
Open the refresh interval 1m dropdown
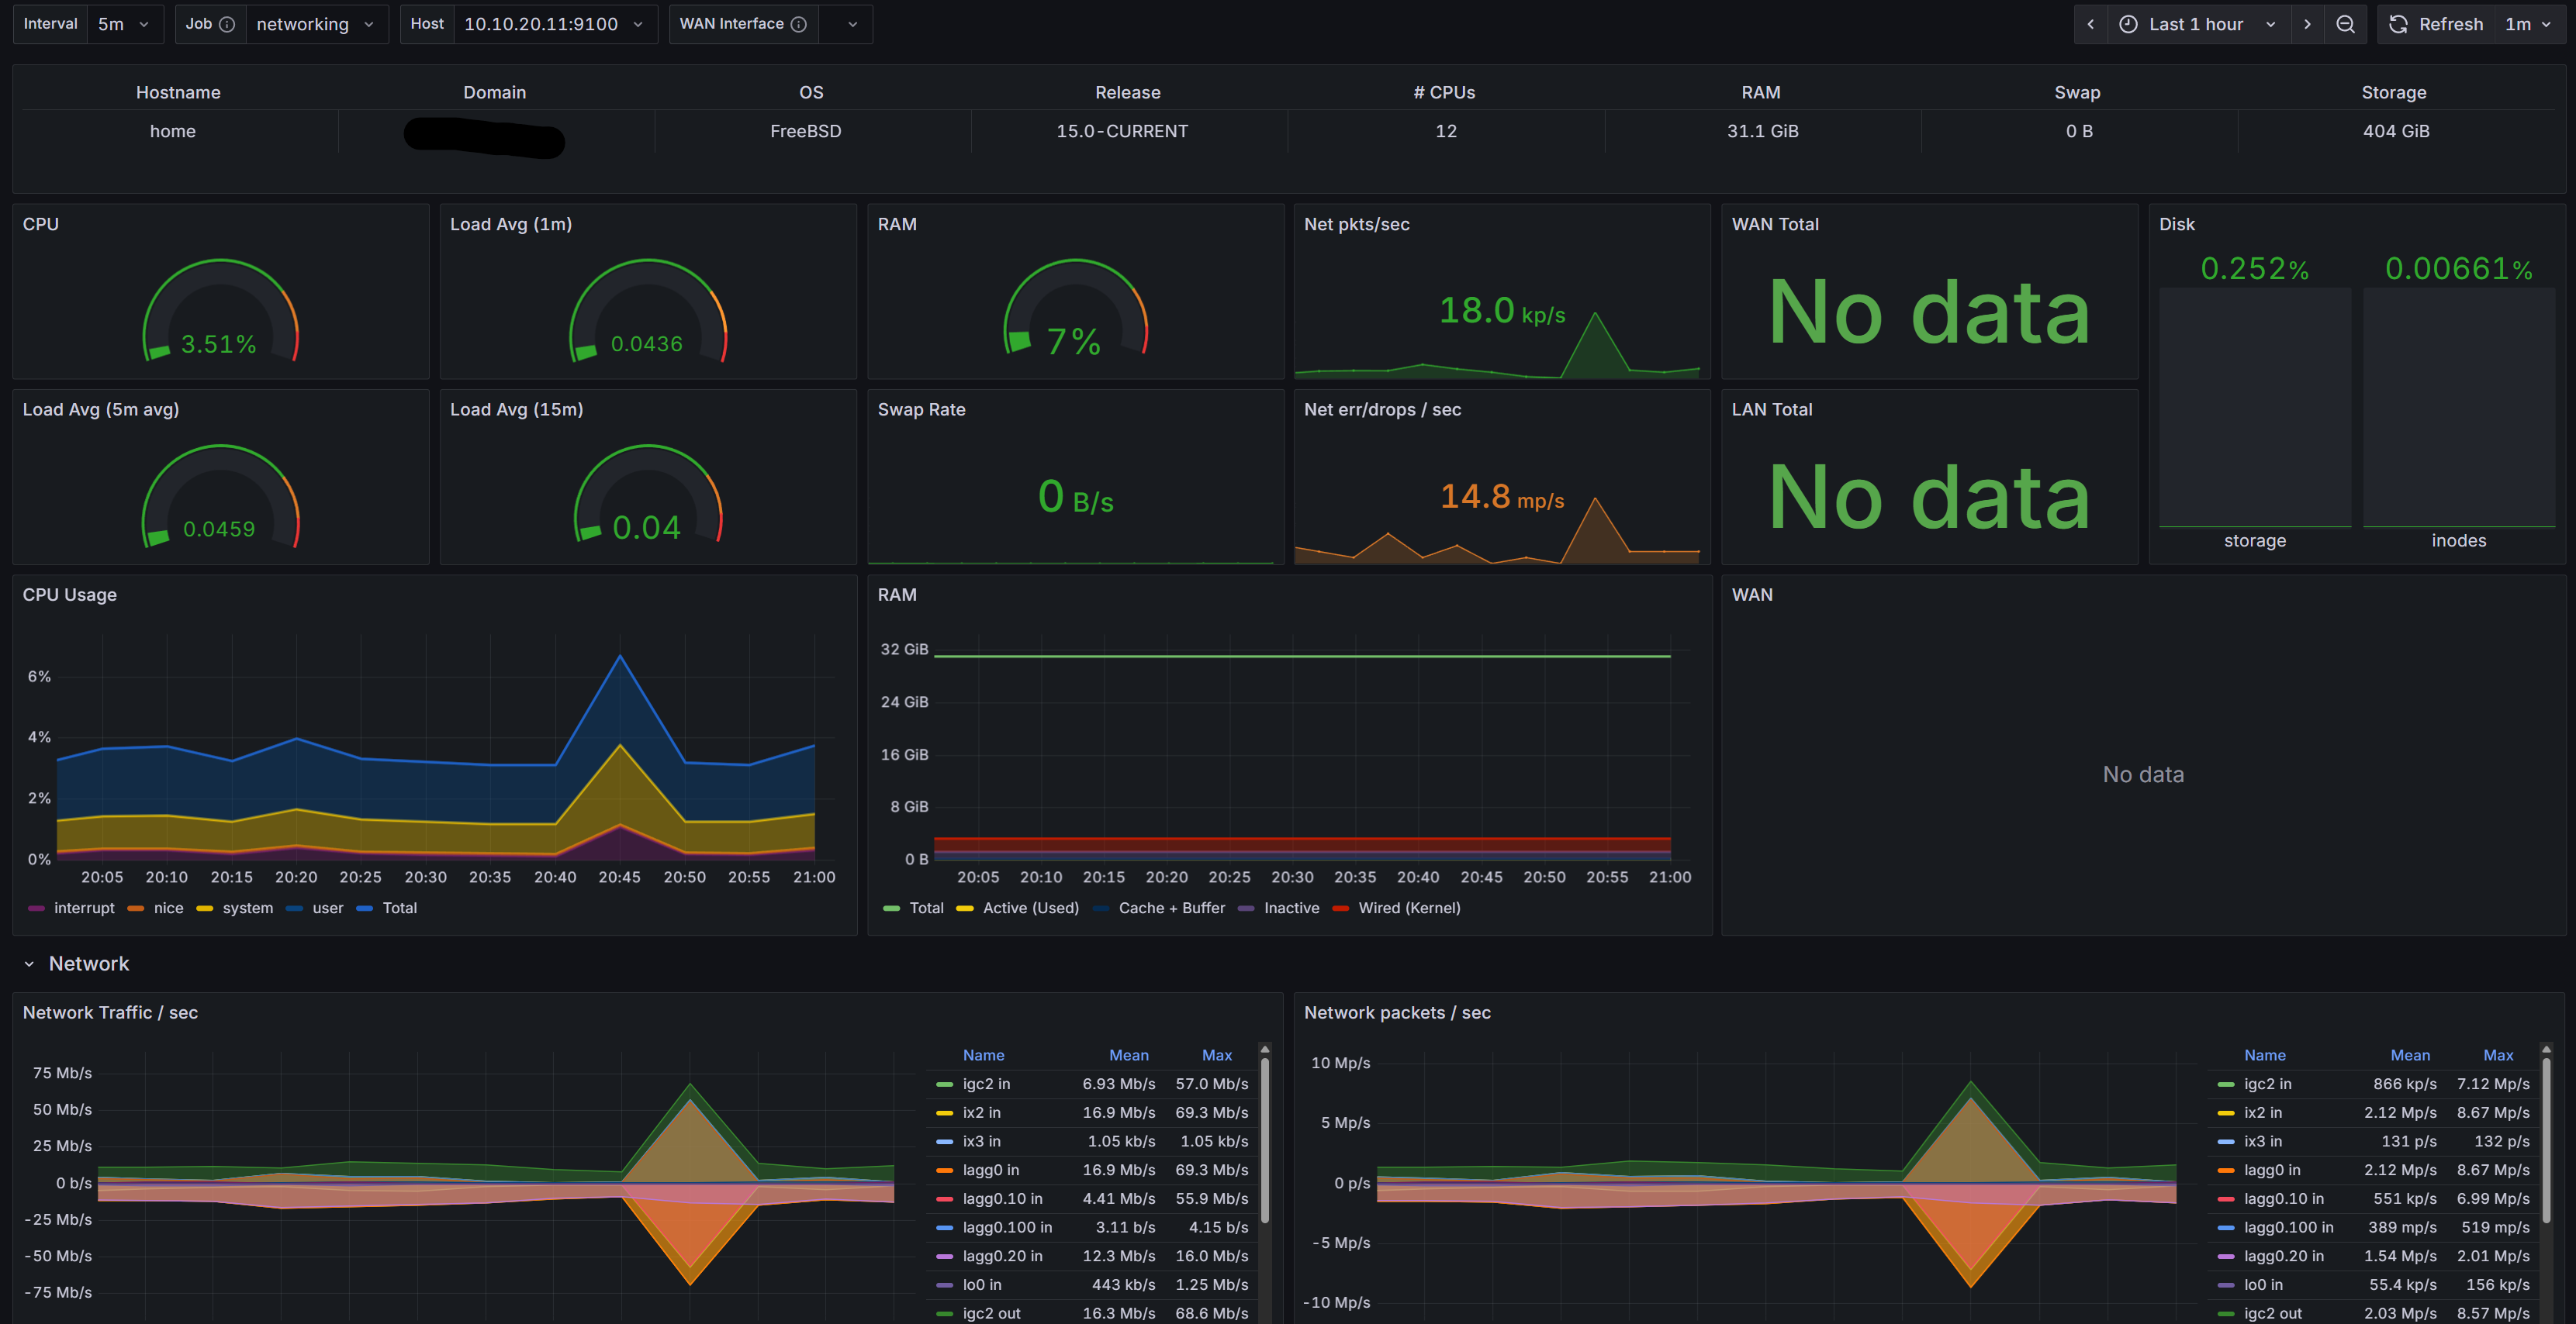pos(2528,24)
